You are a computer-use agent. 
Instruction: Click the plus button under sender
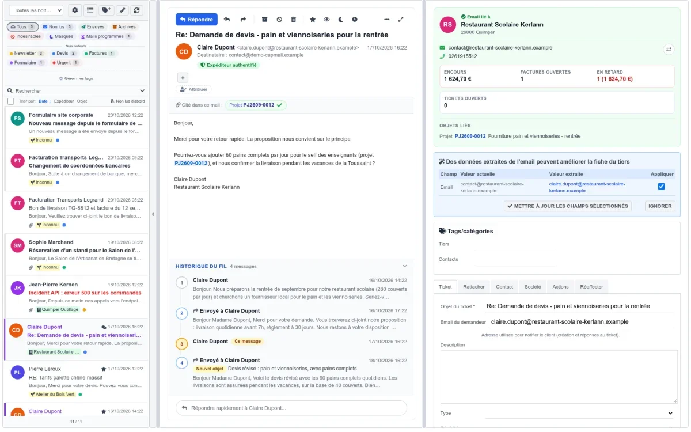(x=183, y=78)
